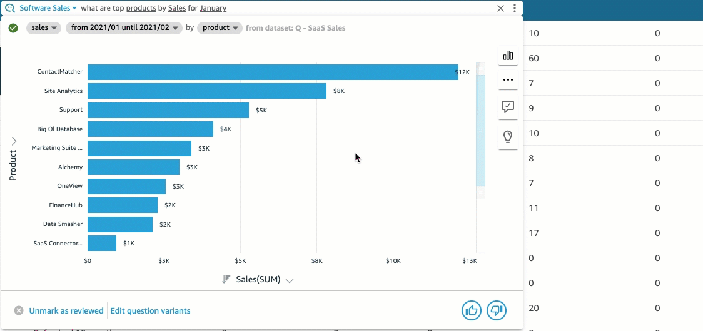Select the Marketing Suite bar
Screen dimensions: 703x331
click(x=139, y=148)
